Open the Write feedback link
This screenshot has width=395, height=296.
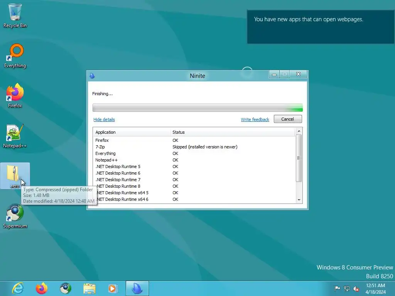coord(255,119)
